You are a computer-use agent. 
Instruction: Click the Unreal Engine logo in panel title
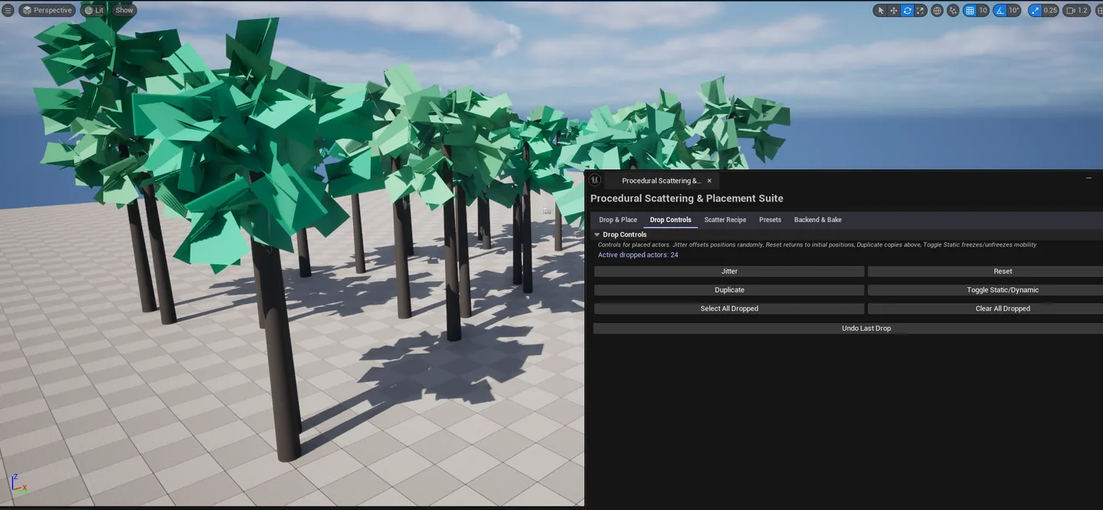[595, 180]
